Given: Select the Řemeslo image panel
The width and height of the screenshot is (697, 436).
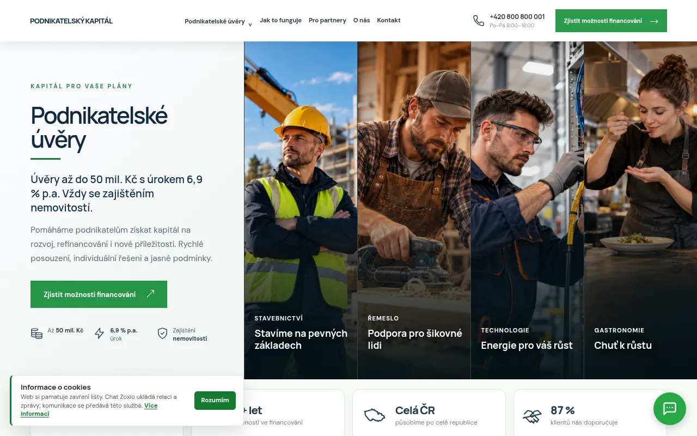Looking at the screenshot, I should pos(414,210).
